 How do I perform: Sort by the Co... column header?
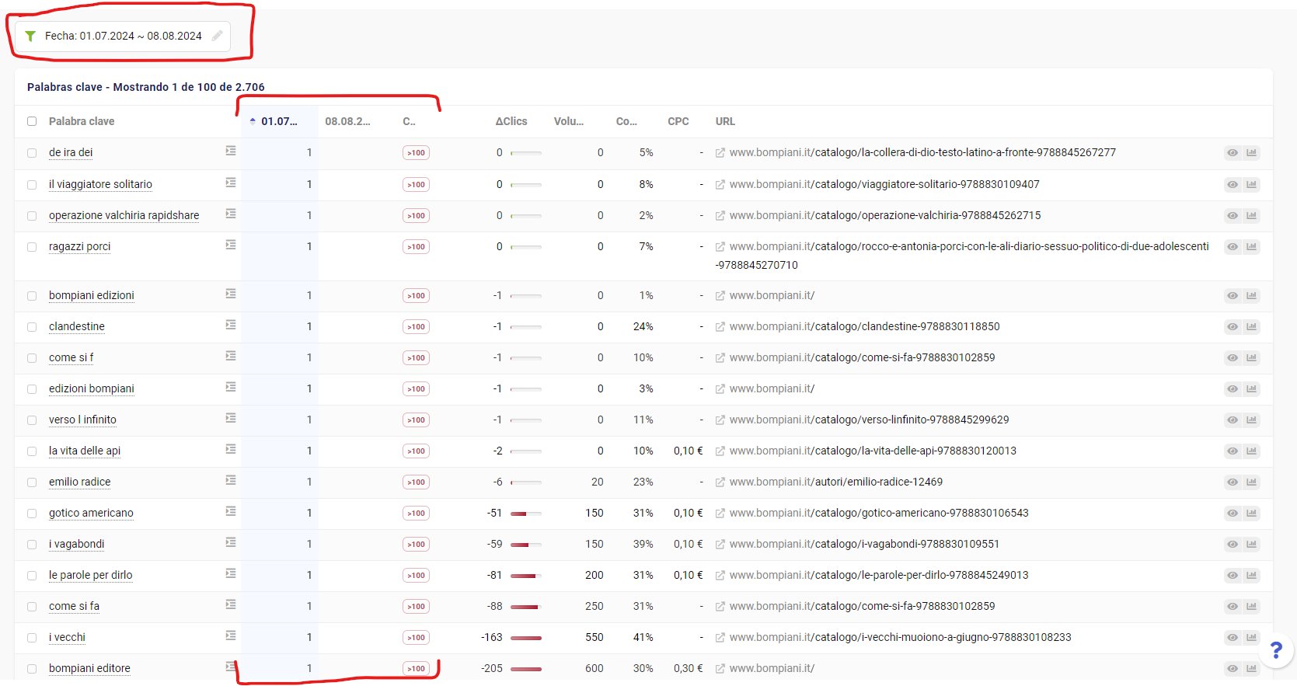[626, 121]
